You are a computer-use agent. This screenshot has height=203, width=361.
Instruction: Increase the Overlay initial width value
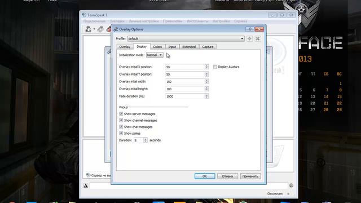(206, 80)
